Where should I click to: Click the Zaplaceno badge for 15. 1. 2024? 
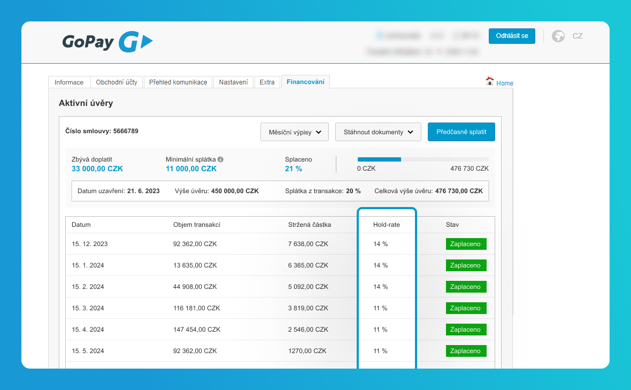(466, 265)
